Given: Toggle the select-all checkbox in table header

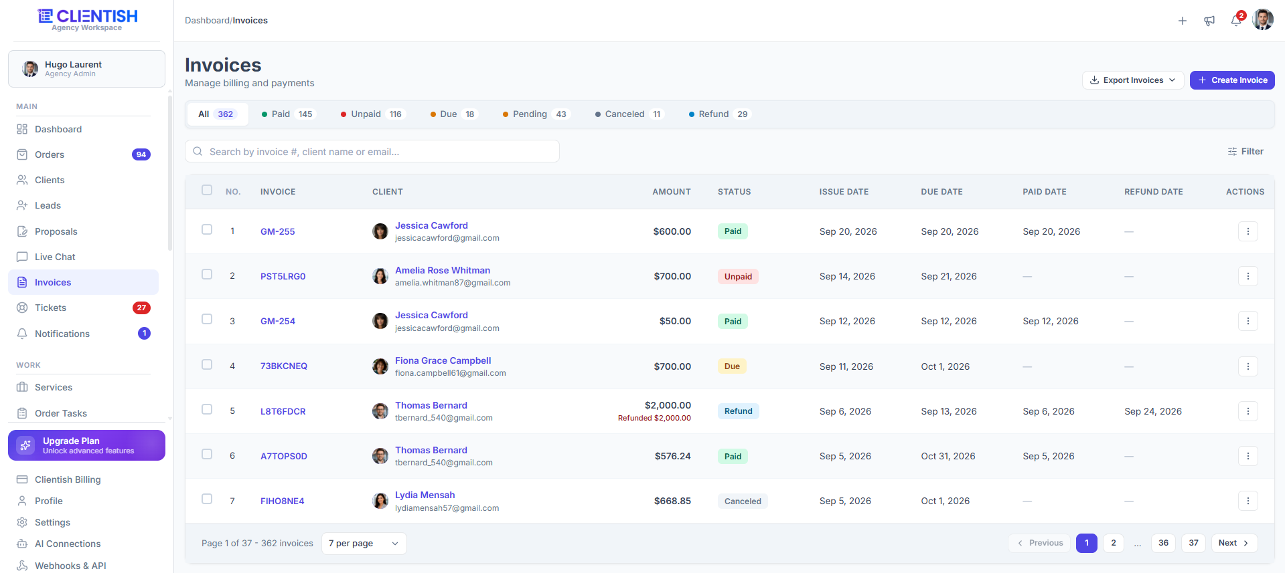Looking at the screenshot, I should 207,191.
